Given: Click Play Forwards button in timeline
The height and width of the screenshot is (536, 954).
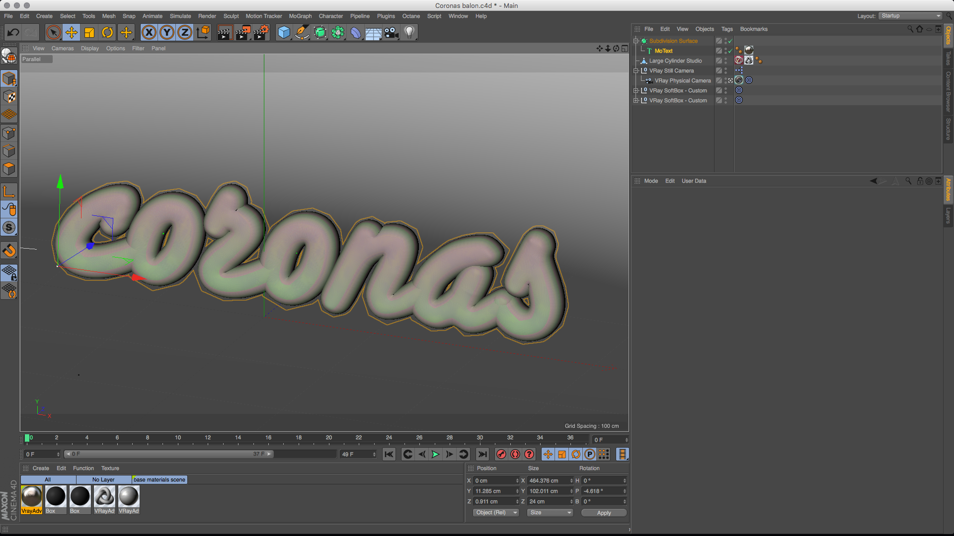Looking at the screenshot, I should pyautogui.click(x=435, y=454).
